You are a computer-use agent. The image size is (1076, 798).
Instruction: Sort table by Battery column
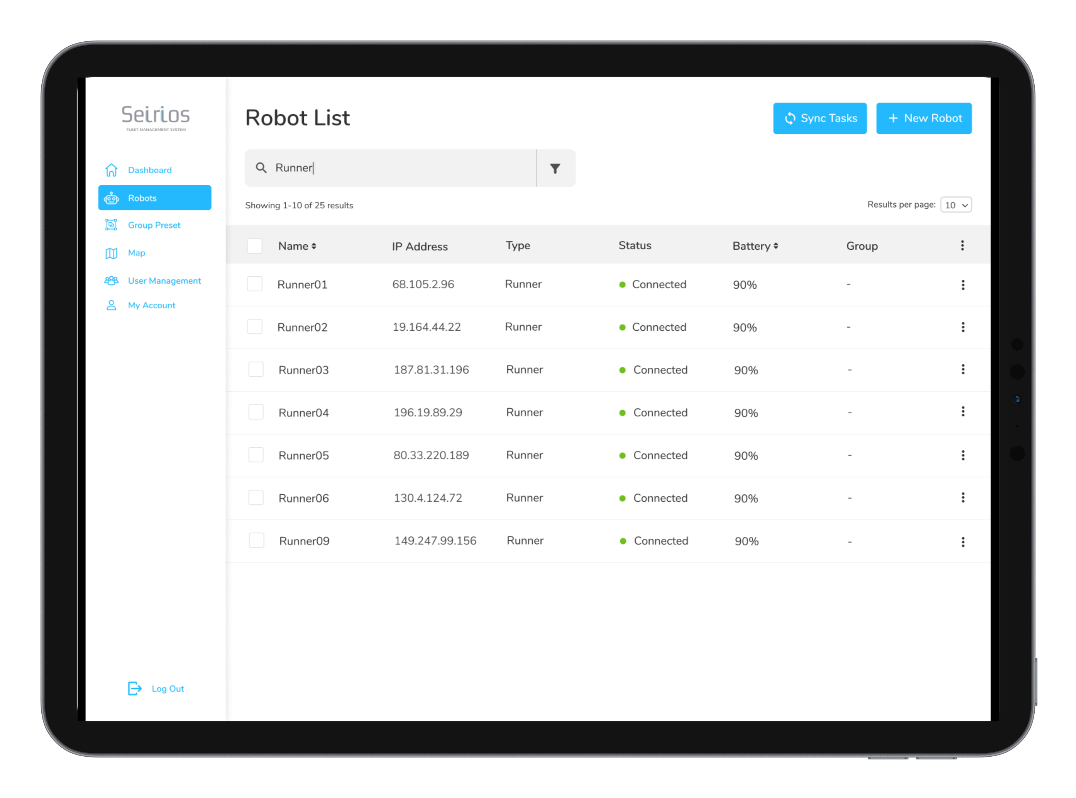[755, 246]
